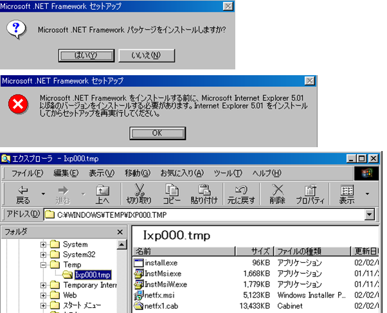This screenshot has width=387, height=313.
Task: Click the Cabinet file type cell
Action: (290, 306)
